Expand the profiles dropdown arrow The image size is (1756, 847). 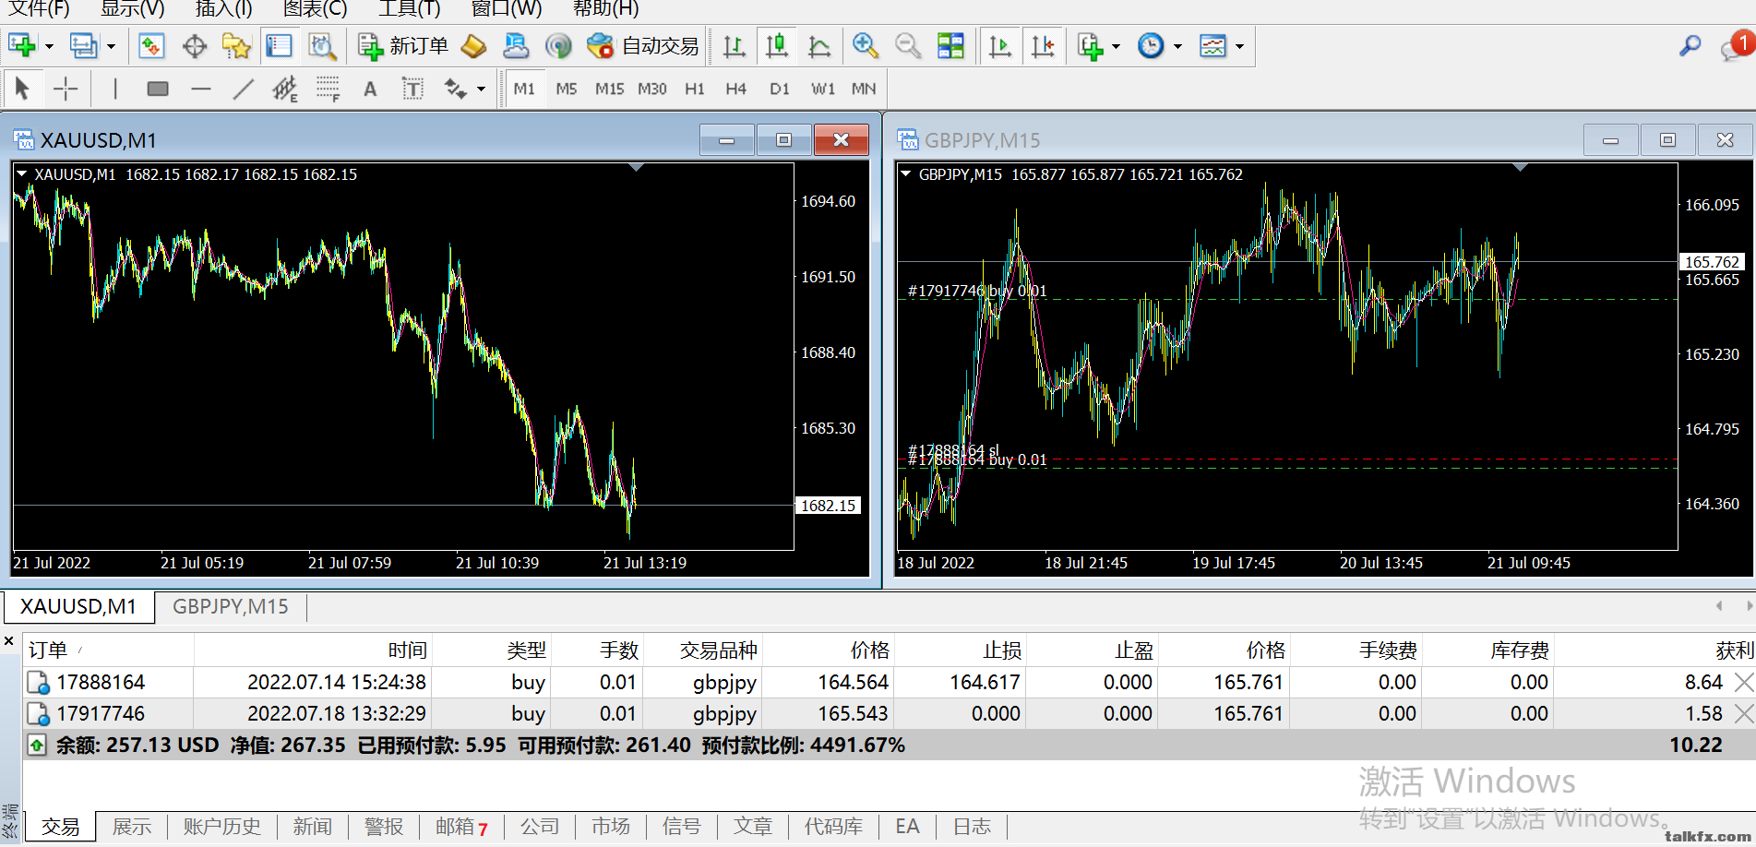click(x=111, y=46)
